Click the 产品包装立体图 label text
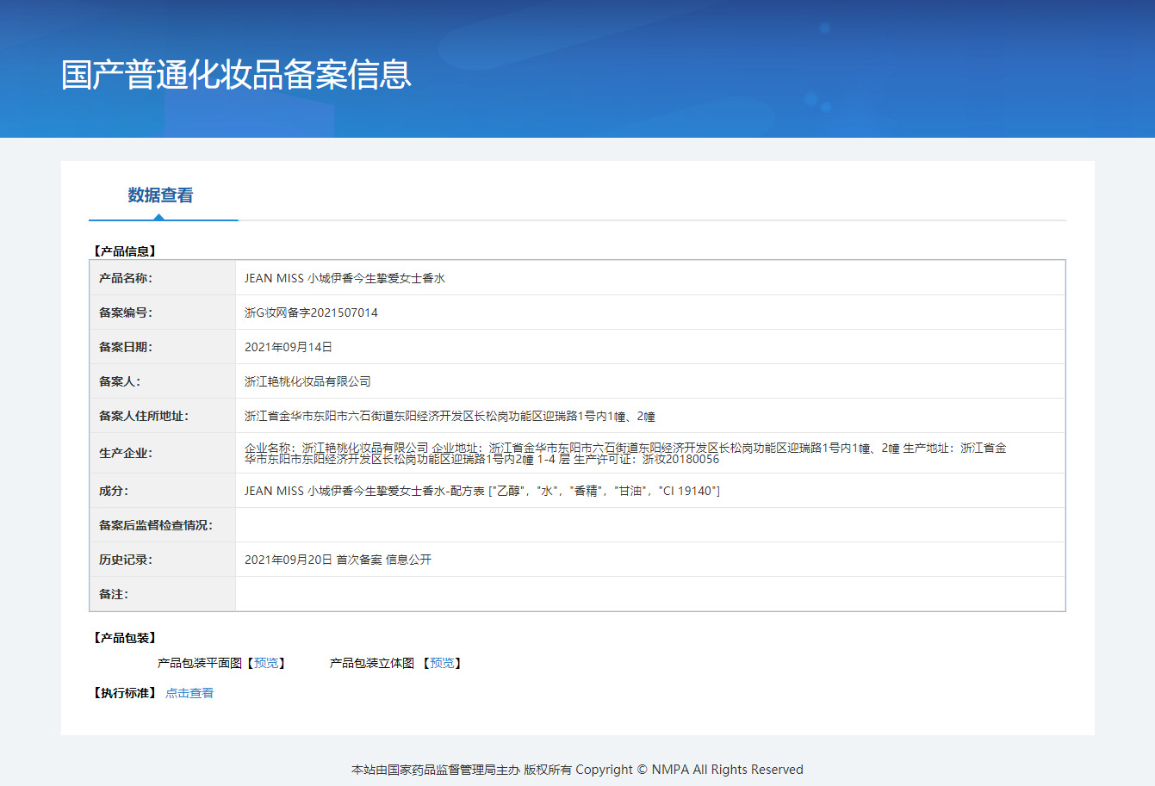1155x786 pixels. tap(372, 663)
